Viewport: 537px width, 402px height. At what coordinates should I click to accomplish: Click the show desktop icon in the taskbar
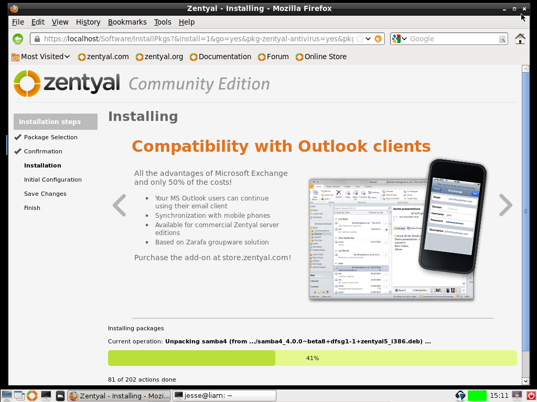coord(6,396)
